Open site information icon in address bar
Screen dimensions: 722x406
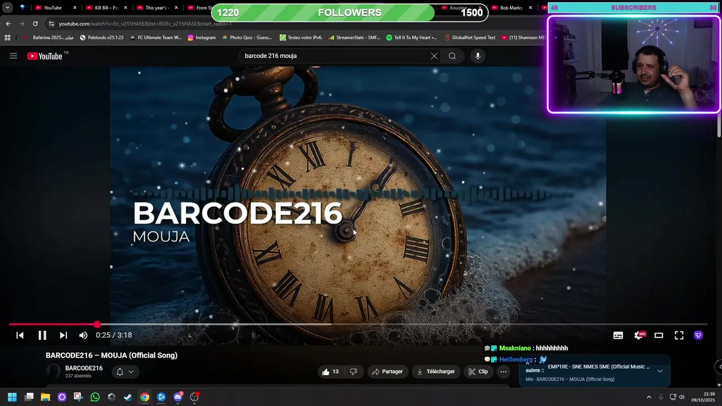coord(51,24)
